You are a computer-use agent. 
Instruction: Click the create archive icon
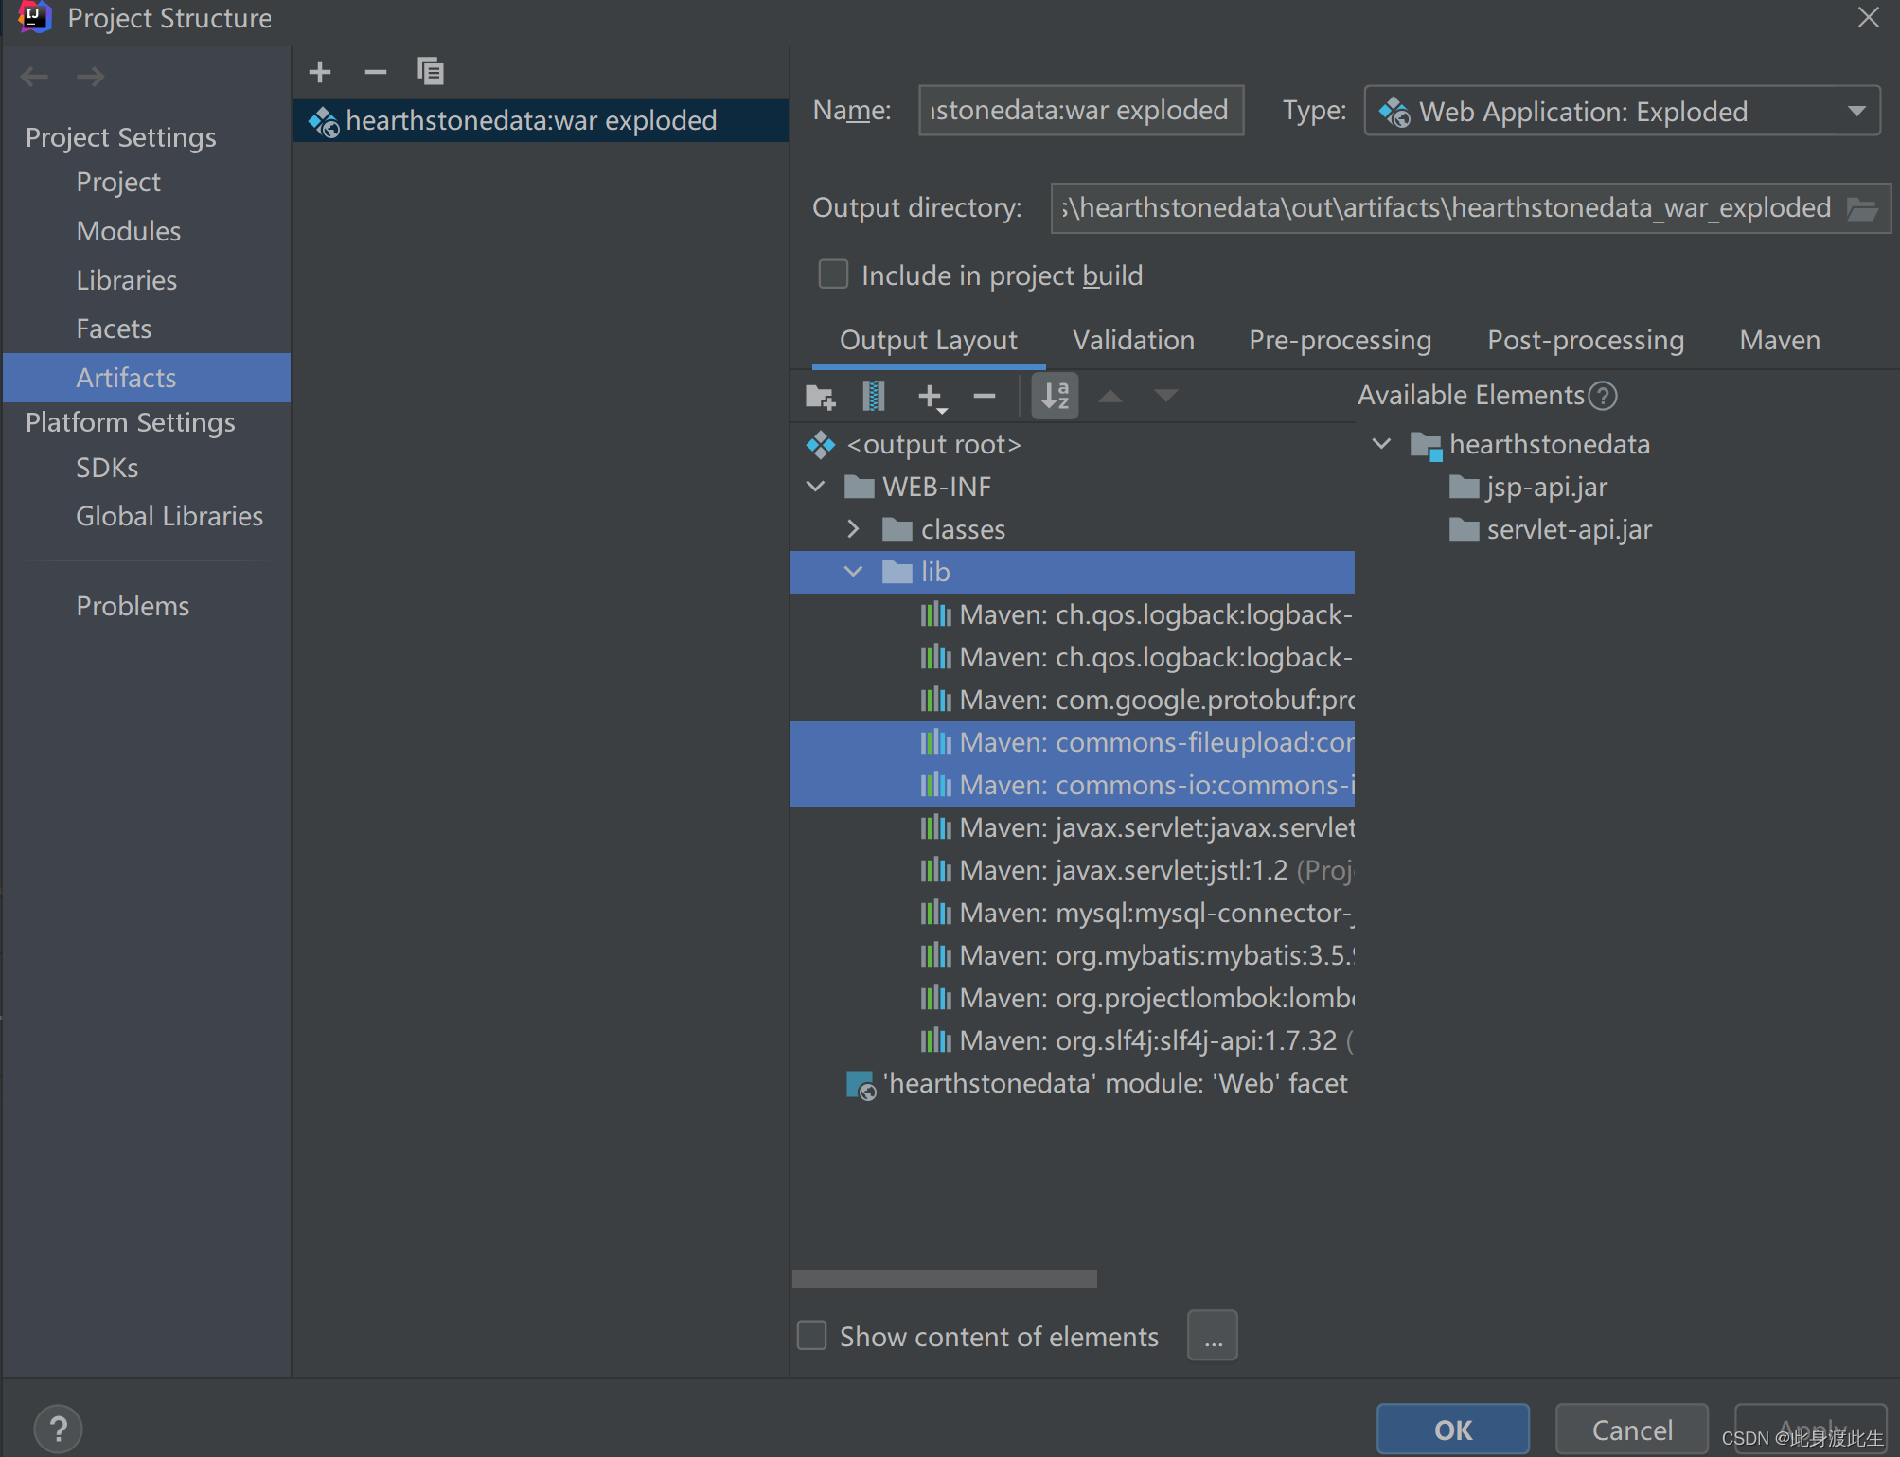tap(874, 397)
